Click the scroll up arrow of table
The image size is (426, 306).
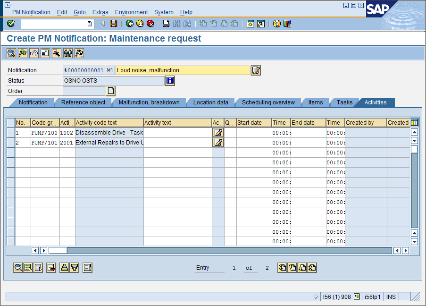(414, 132)
